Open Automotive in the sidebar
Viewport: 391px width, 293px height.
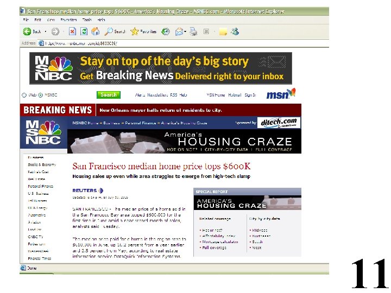[x=37, y=215]
